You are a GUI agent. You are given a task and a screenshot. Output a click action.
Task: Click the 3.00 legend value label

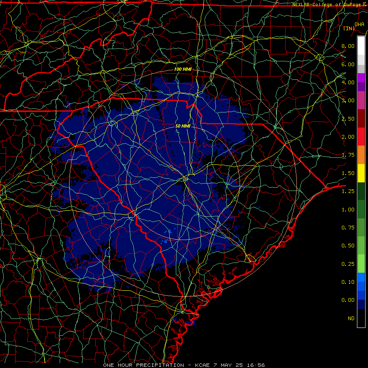click(x=348, y=101)
